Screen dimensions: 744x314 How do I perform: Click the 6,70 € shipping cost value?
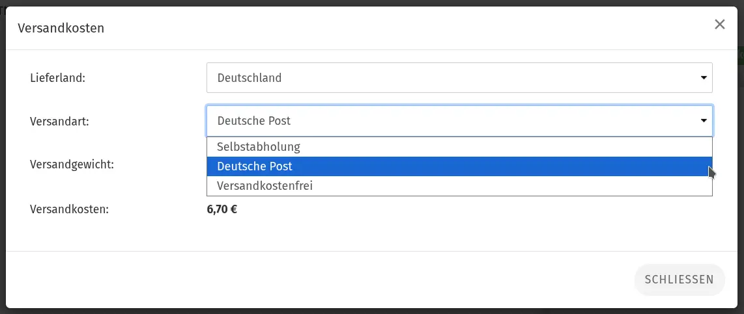tap(222, 209)
